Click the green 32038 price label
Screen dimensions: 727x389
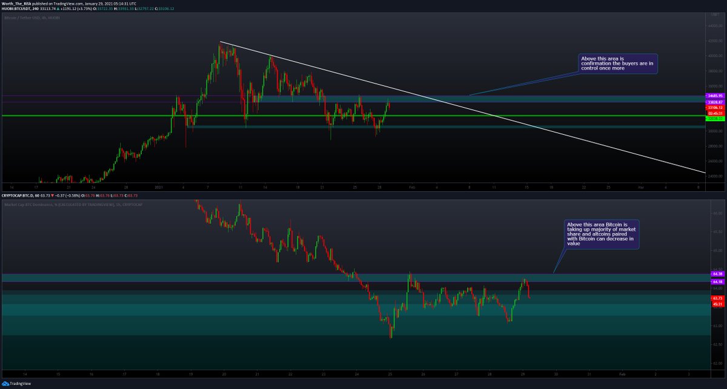tap(715, 119)
